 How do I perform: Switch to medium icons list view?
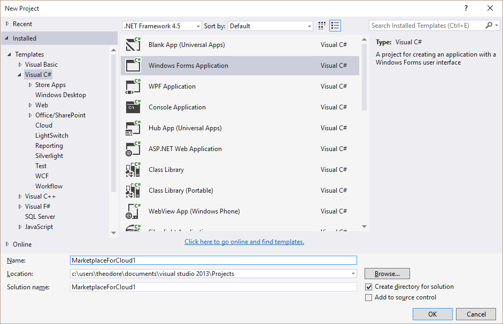(x=335, y=26)
